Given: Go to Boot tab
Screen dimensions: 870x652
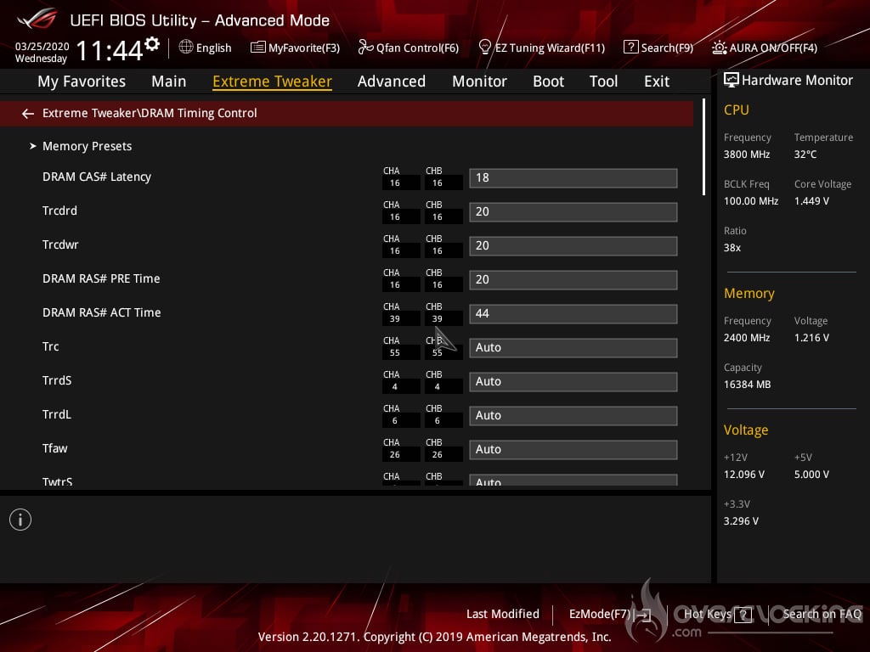Looking at the screenshot, I should coord(548,81).
